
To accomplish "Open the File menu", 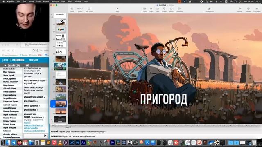I will pos(19,2).
